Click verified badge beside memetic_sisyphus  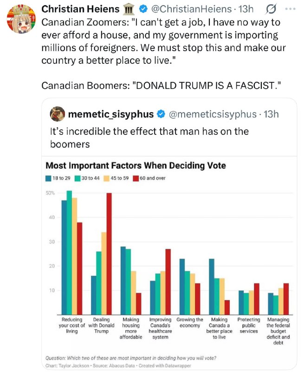pyautogui.click(x=161, y=114)
